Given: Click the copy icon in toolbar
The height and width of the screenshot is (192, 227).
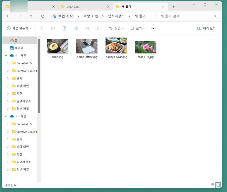Looking at the screenshot, I should (53, 28).
